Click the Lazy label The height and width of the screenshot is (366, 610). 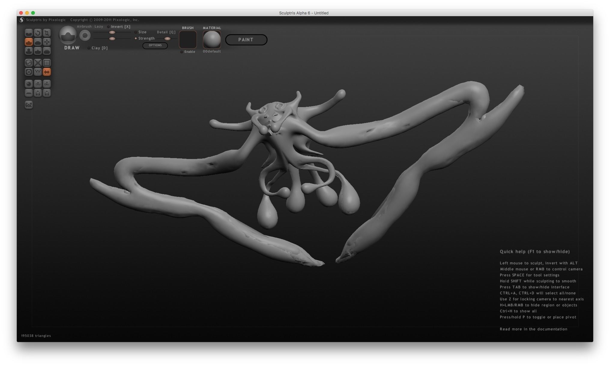(x=99, y=27)
